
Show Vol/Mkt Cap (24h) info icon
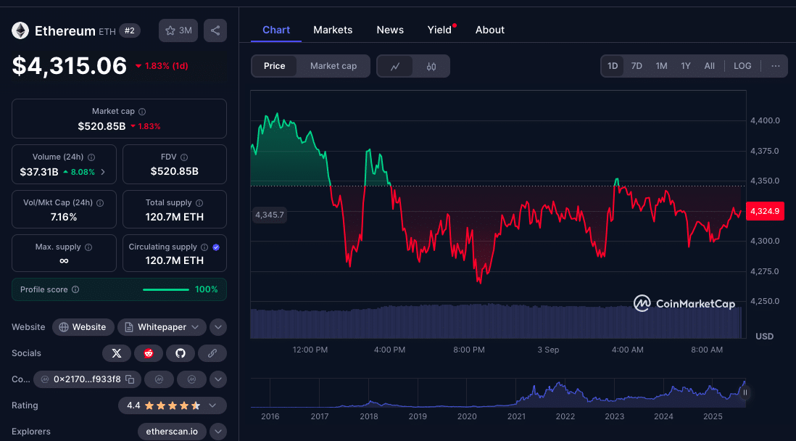tap(100, 202)
